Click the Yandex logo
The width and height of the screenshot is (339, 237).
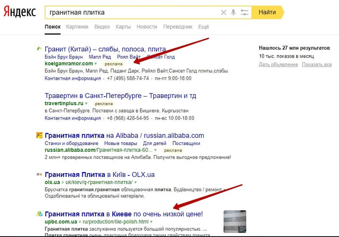pos(20,12)
